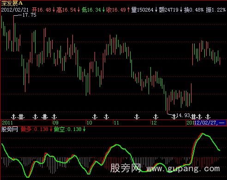Click the rightmost info marker on the price chart
This screenshot has height=180, width=227.
click(208, 117)
